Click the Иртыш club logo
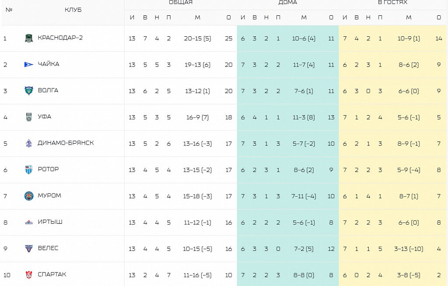Image resolution: width=448 pixels, height=286 pixels. (29, 222)
